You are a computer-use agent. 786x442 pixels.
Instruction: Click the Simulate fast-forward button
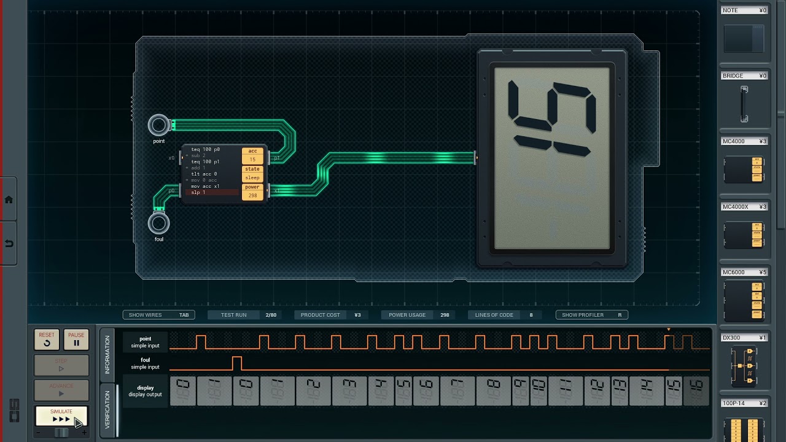(x=61, y=416)
